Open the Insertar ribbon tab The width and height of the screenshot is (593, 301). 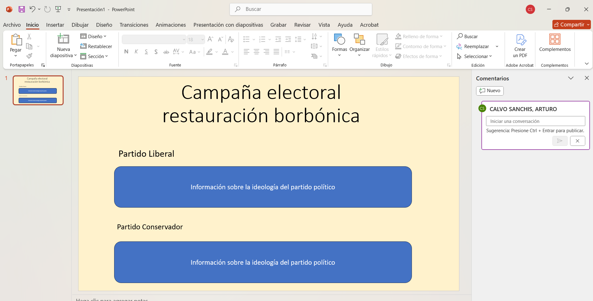(x=55, y=25)
